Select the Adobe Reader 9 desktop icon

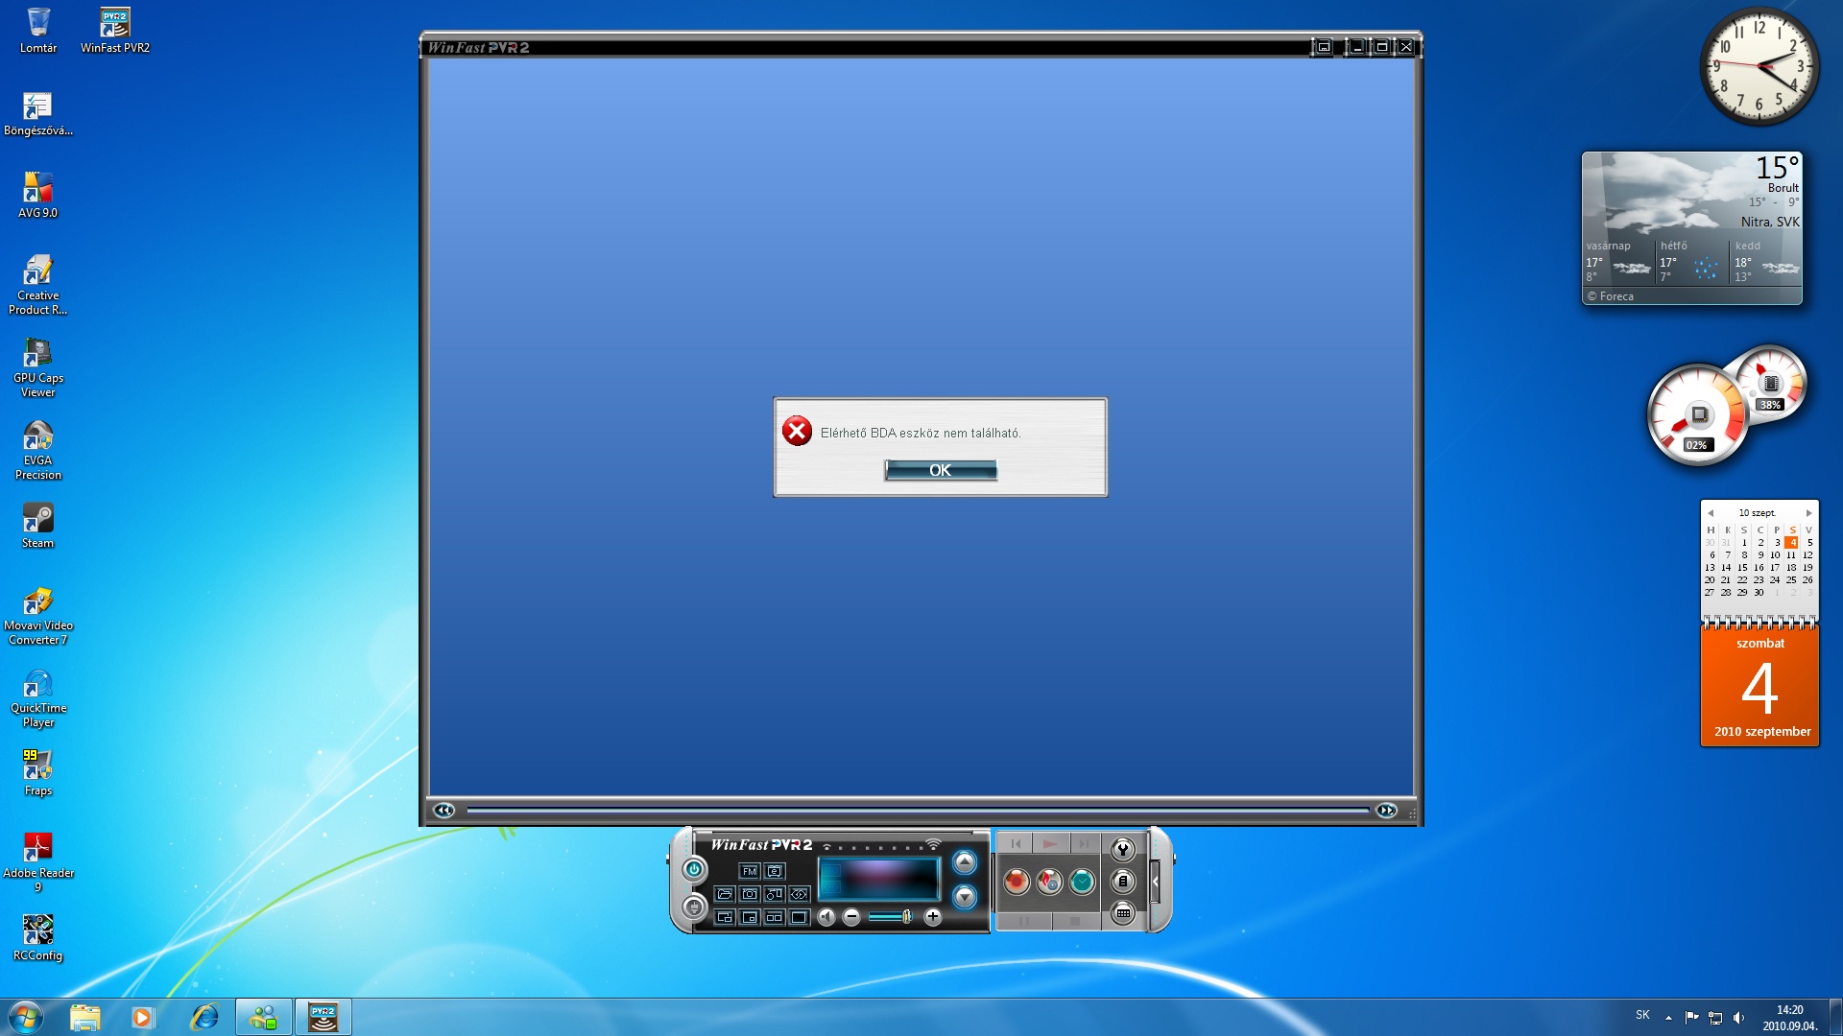click(38, 862)
